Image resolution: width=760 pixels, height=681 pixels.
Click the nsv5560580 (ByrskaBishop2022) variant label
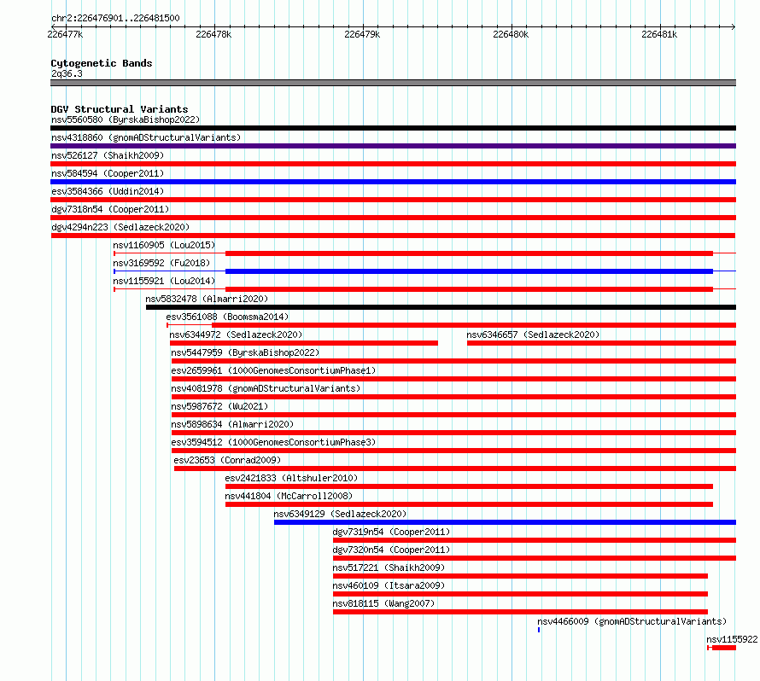coord(126,119)
